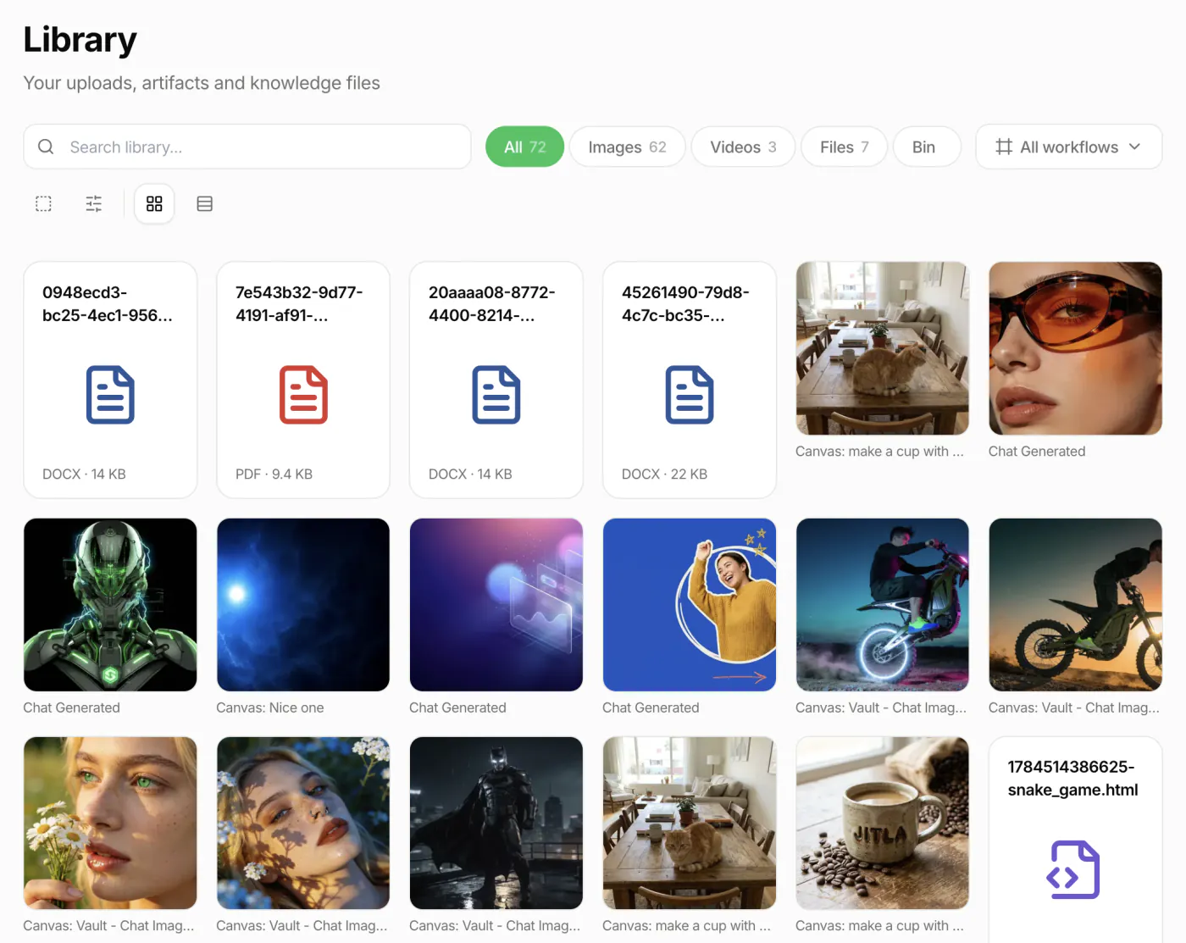Open green glowing robot helmet image
1186x943 pixels.
(x=110, y=605)
